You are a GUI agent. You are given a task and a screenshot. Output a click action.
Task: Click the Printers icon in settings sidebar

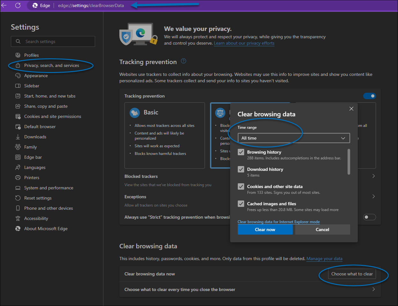coord(18,178)
